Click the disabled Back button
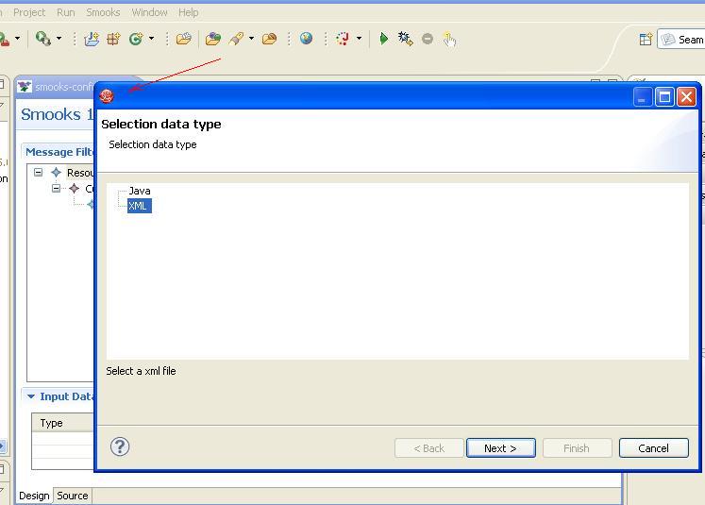The width and height of the screenshot is (705, 505). click(428, 448)
